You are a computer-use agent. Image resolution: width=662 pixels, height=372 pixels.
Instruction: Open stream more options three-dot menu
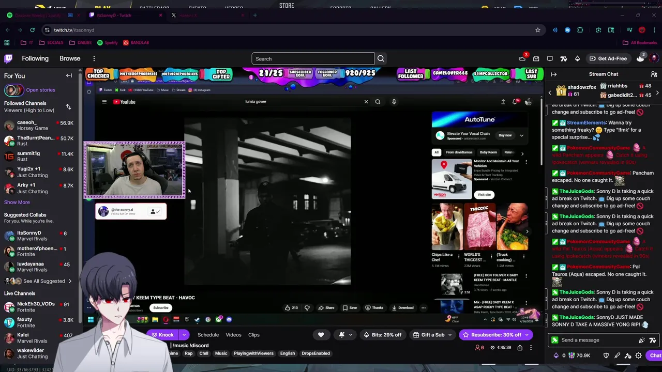pos(531,348)
